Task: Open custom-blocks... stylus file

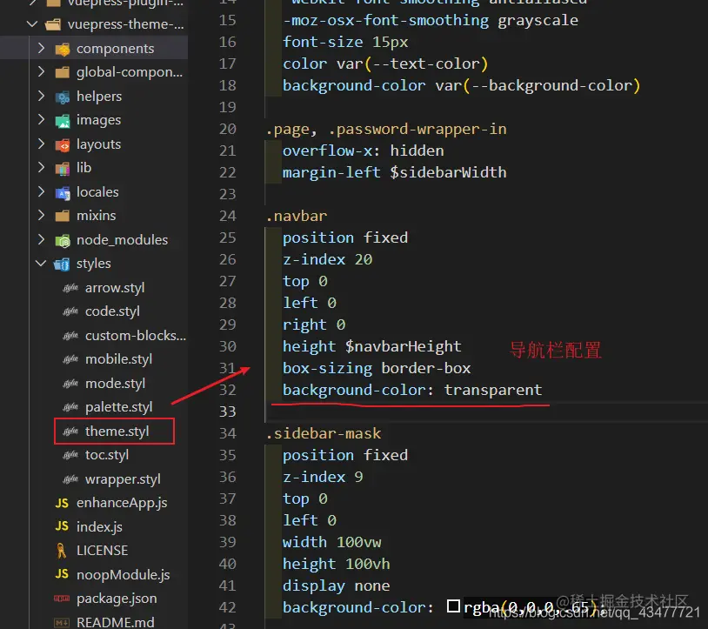Action: click(x=136, y=336)
